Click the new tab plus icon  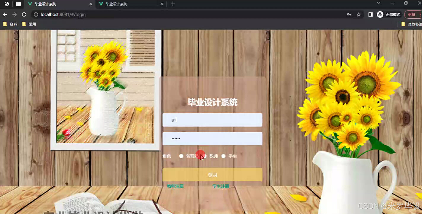click(x=173, y=4)
